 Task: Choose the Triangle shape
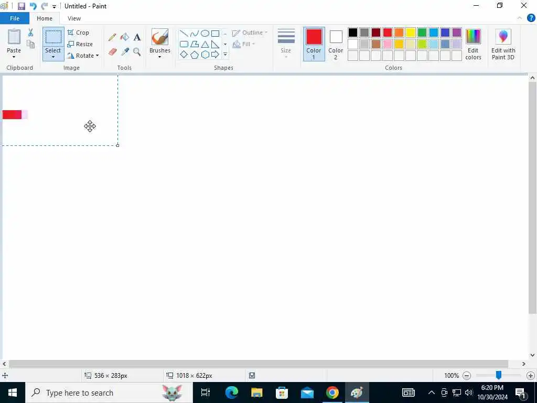pyautogui.click(x=205, y=44)
